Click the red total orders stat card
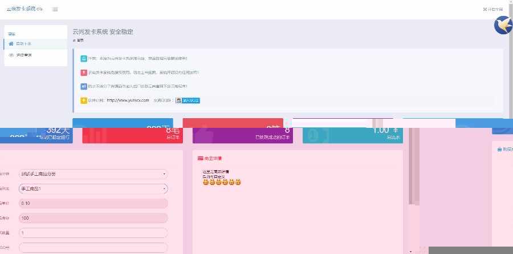Screen dimensions: 513x254 point(132,135)
